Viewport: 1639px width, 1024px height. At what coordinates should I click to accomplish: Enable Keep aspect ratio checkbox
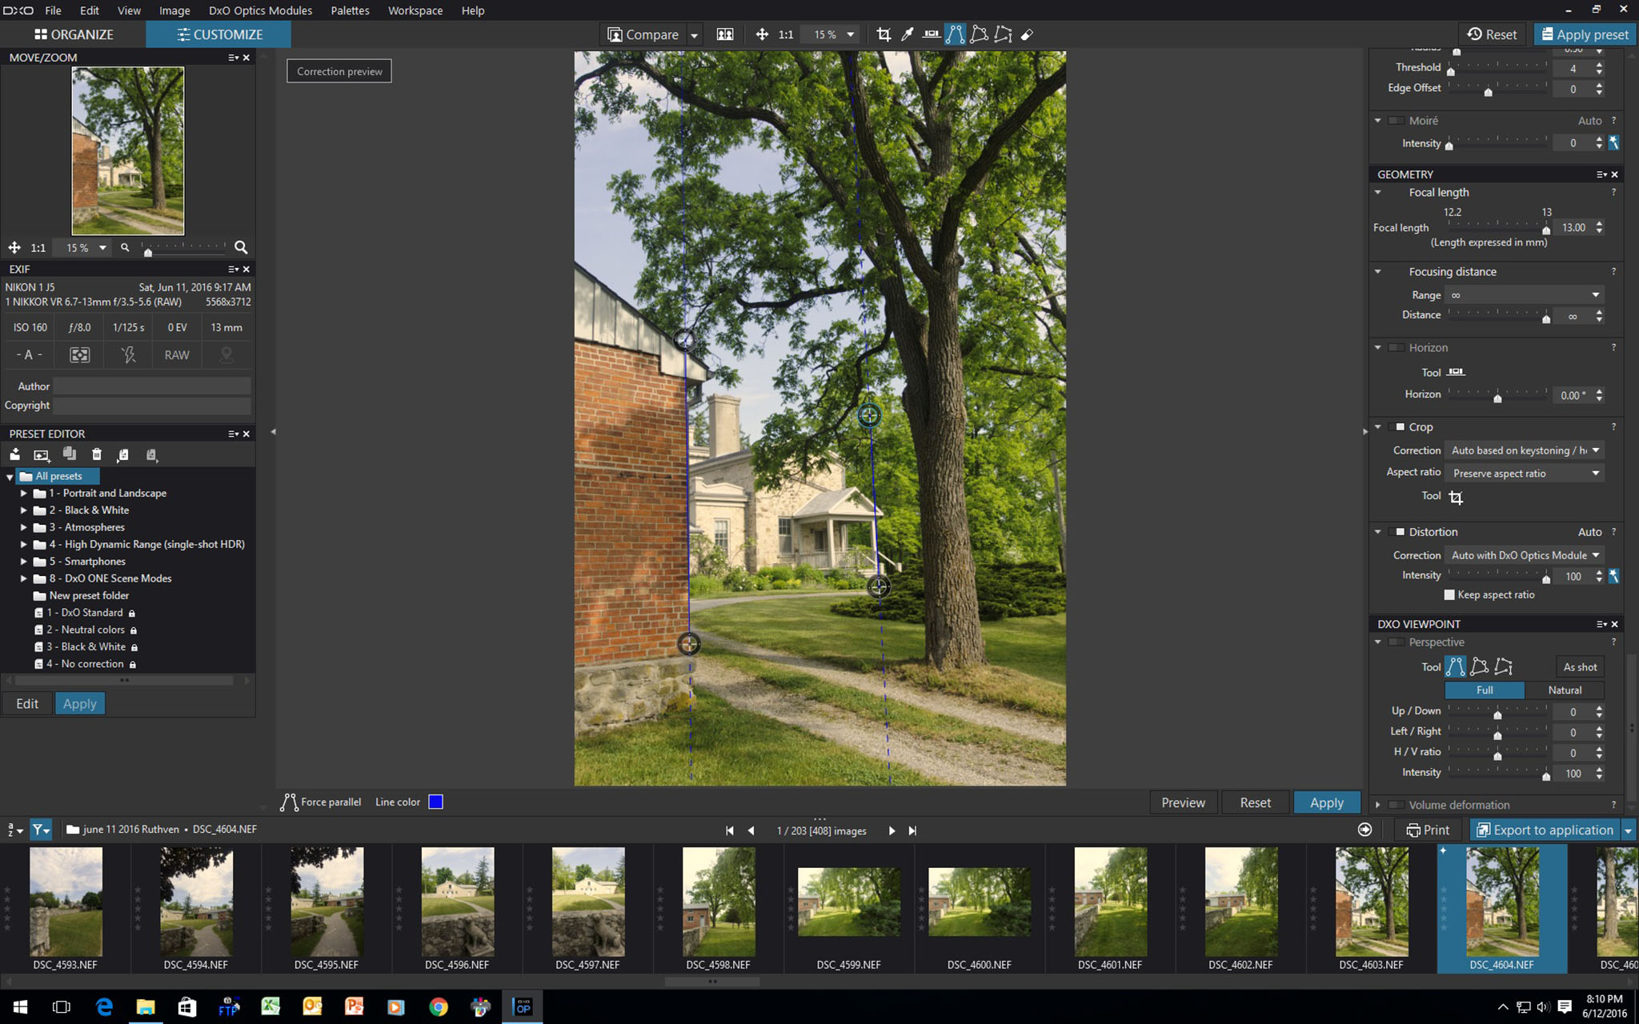click(1449, 594)
